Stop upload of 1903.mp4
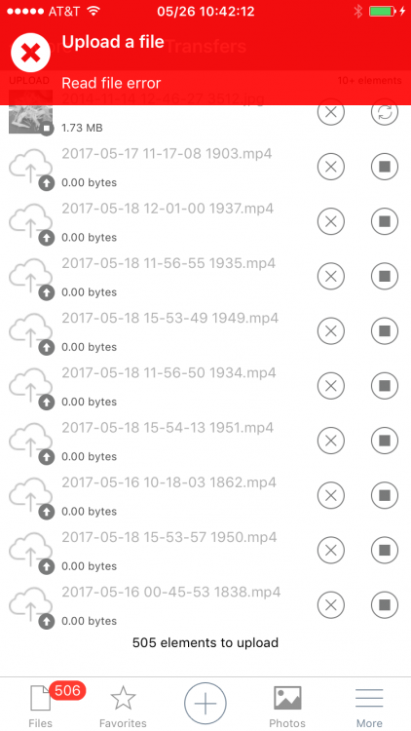Screen dimensions: 411x731 tap(385, 167)
